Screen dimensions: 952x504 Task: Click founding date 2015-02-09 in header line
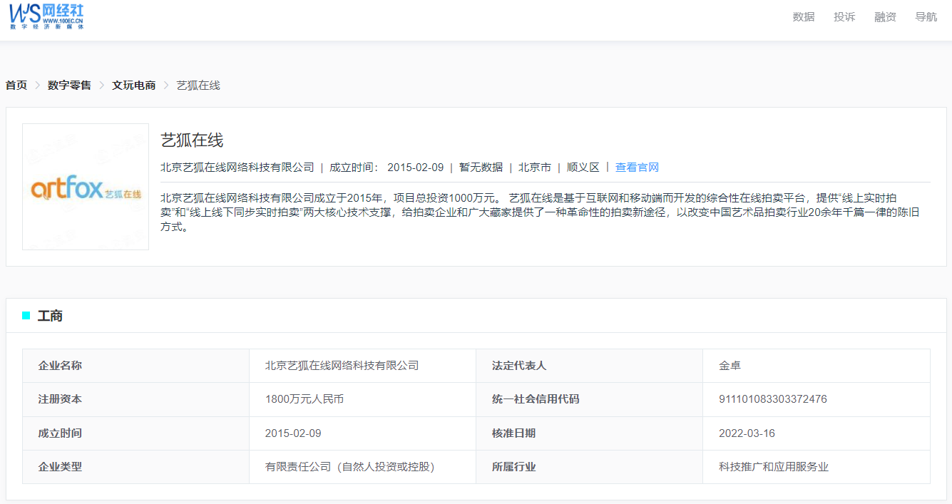click(x=415, y=168)
